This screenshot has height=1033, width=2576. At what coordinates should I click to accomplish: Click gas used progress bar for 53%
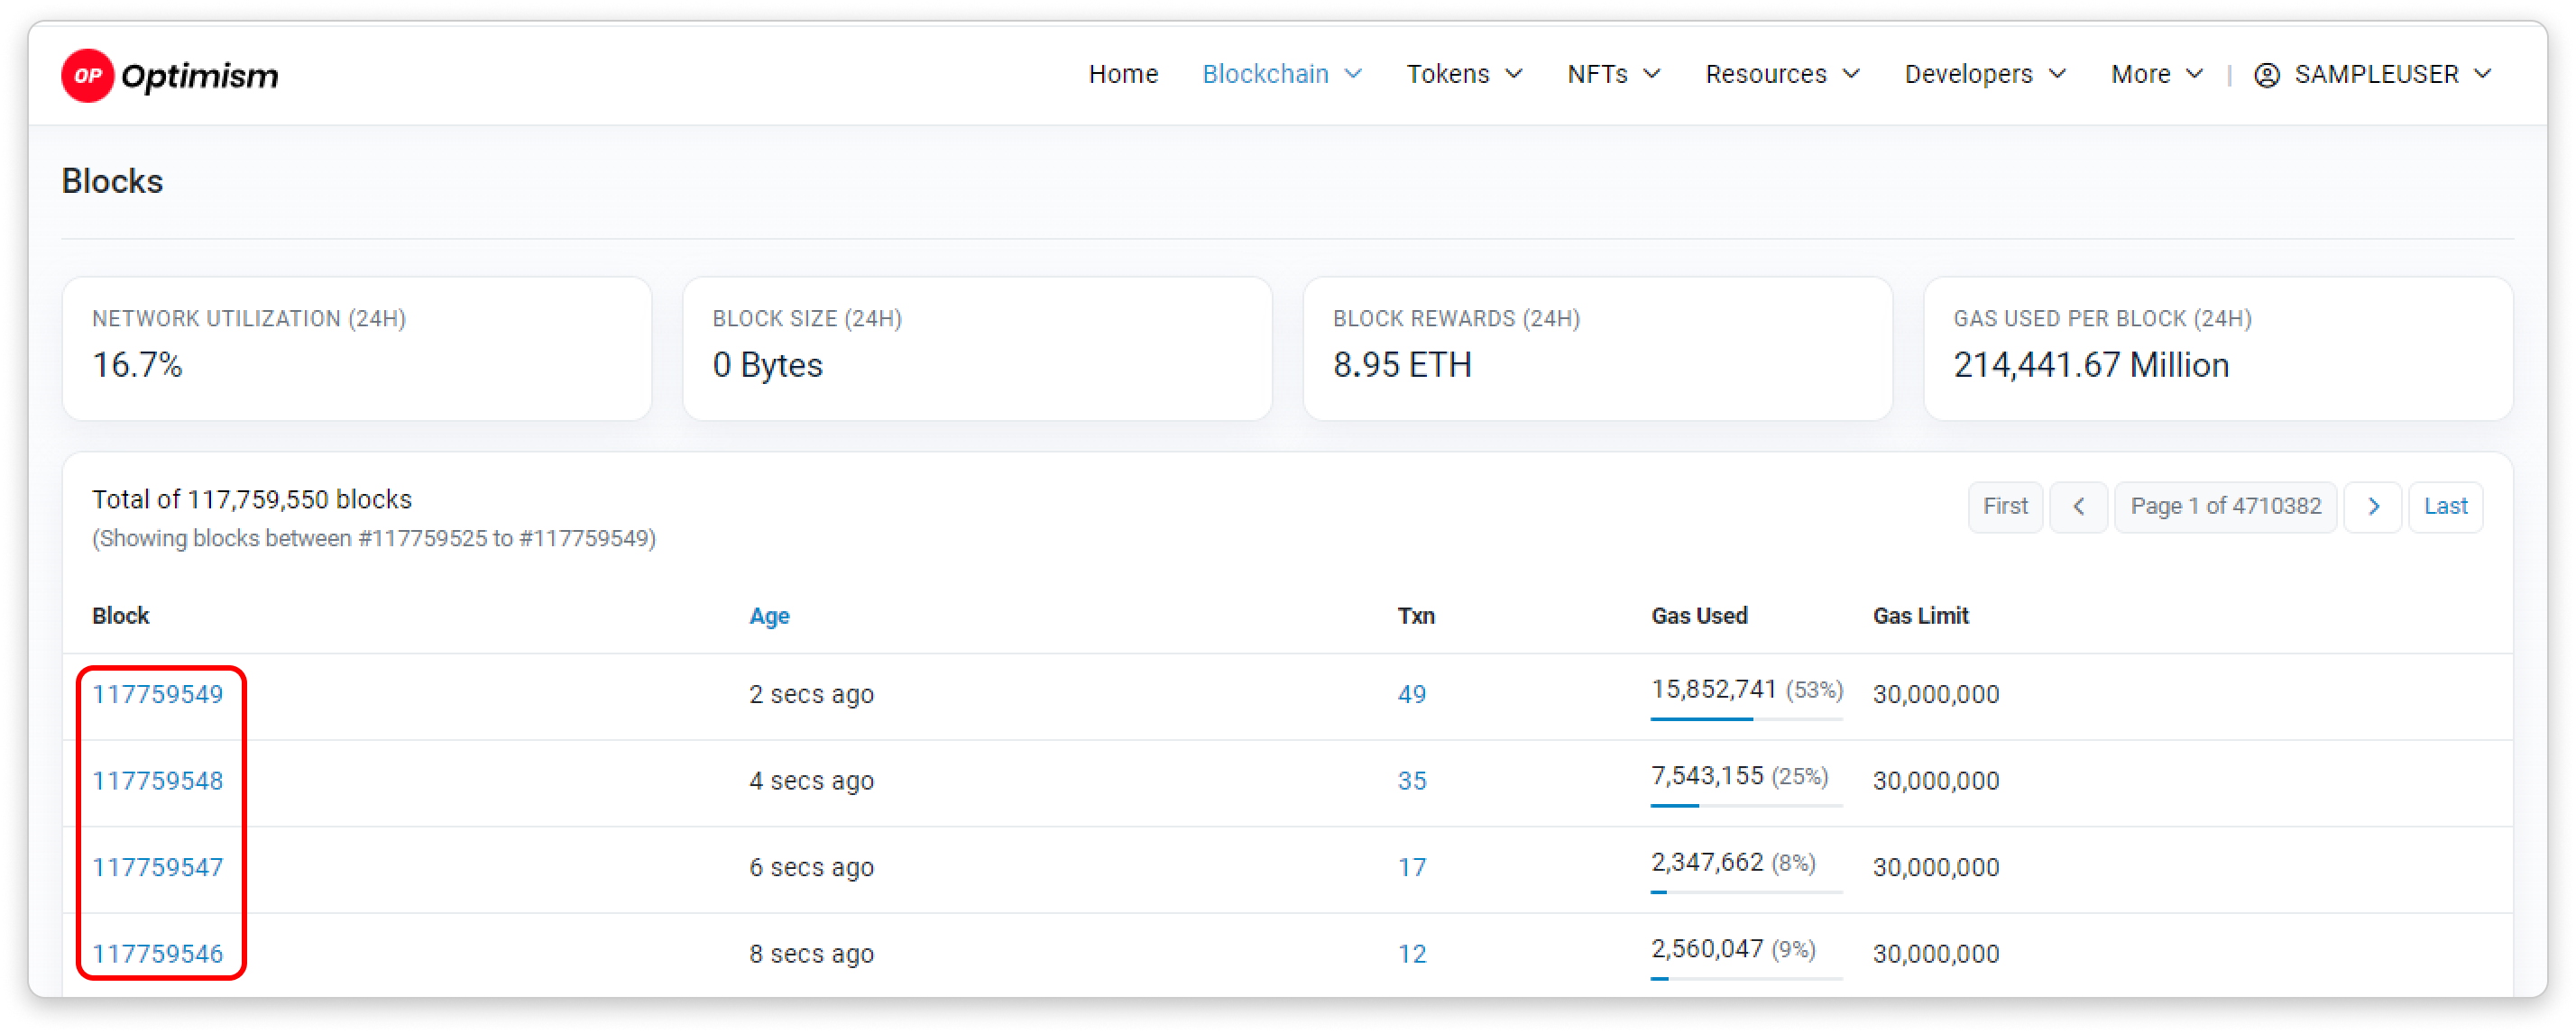pyautogui.click(x=1745, y=718)
